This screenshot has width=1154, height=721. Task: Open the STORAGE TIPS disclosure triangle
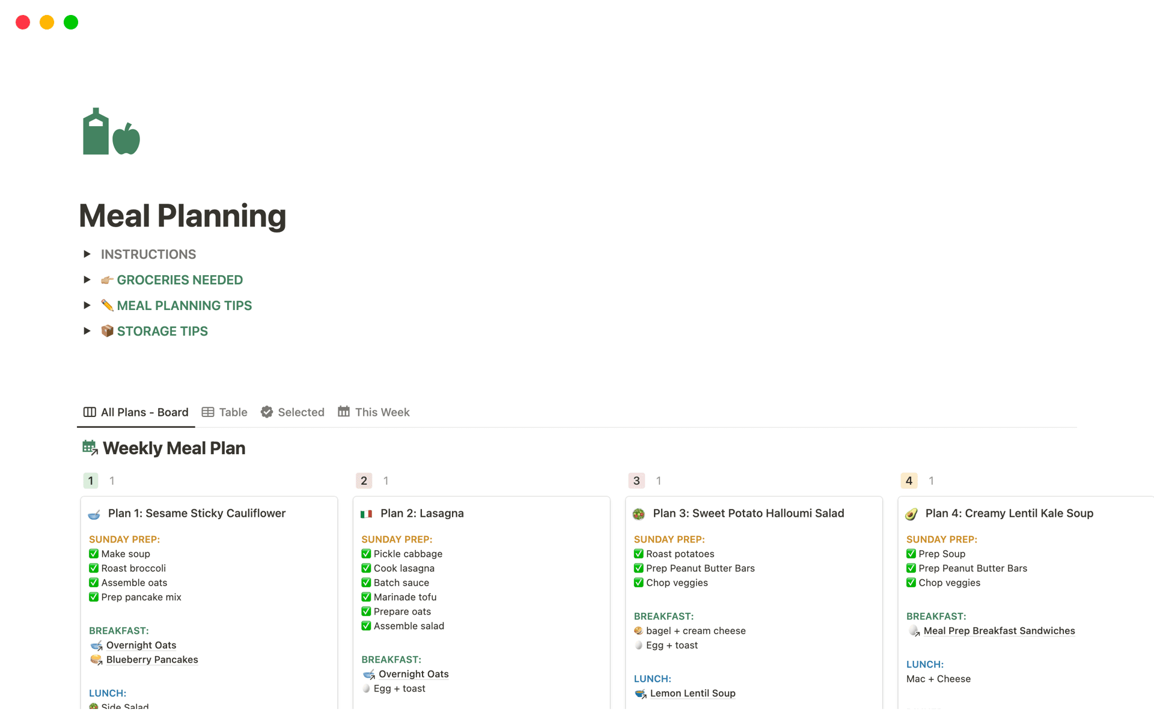[x=87, y=330]
